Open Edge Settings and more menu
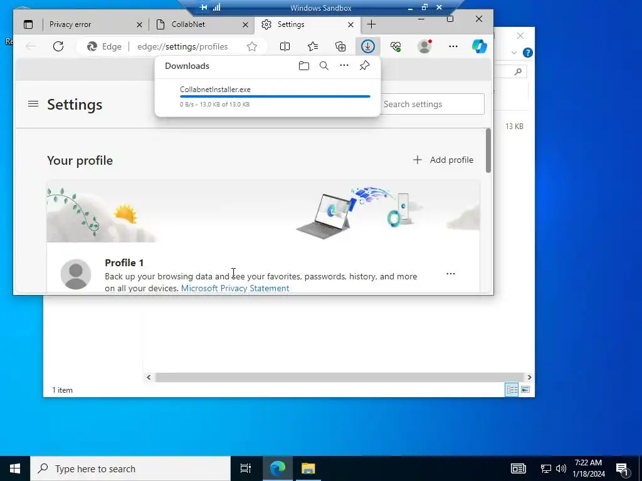This screenshot has width=642, height=481. [x=453, y=46]
